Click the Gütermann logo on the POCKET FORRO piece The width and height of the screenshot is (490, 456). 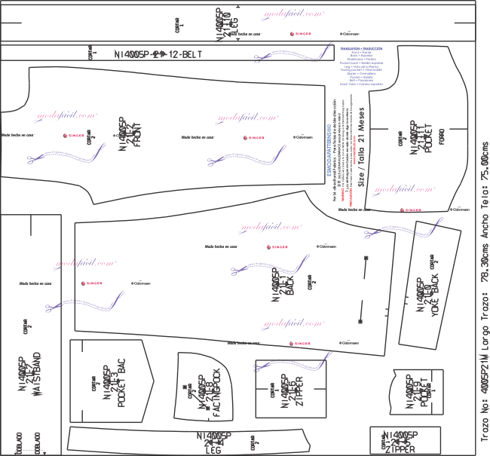coord(460,209)
